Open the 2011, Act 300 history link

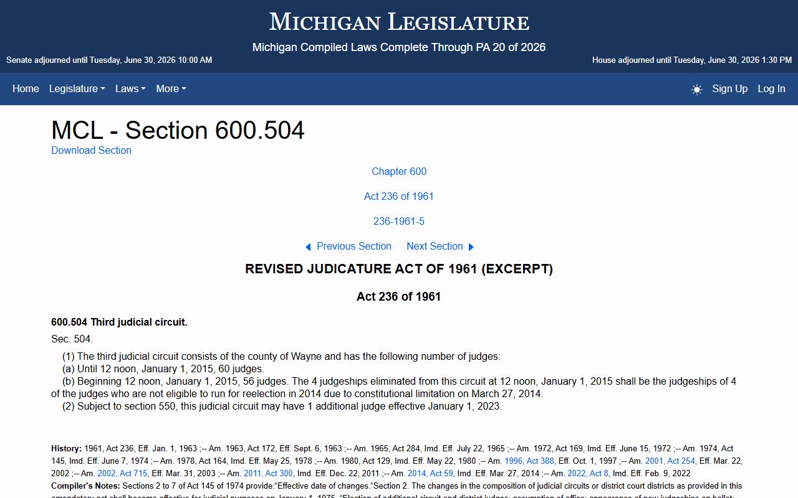click(x=268, y=473)
